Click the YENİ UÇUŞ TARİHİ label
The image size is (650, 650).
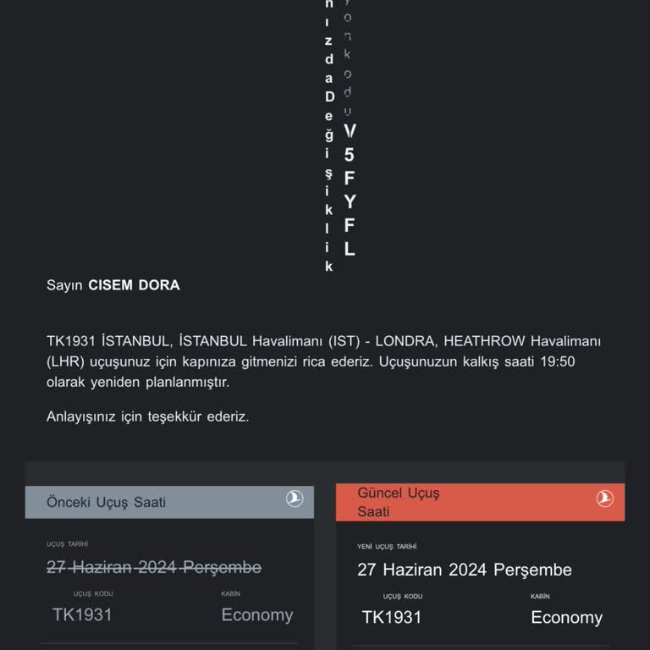tap(387, 547)
